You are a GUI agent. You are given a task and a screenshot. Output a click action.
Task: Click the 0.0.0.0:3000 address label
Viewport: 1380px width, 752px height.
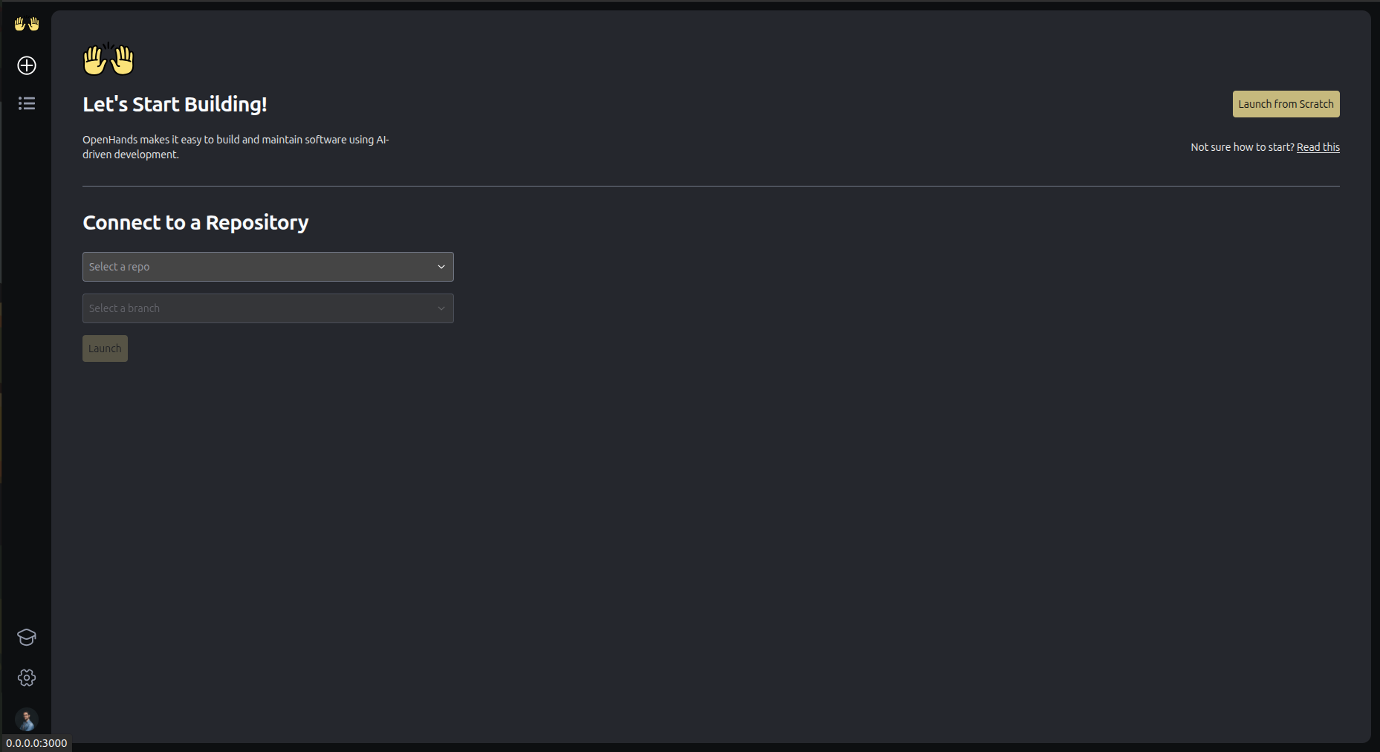coord(36,742)
